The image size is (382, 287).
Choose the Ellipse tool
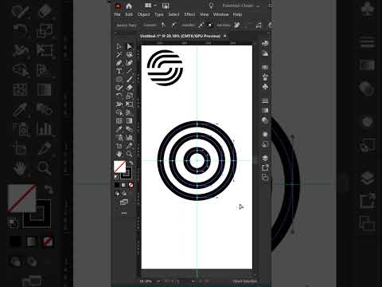119,79
